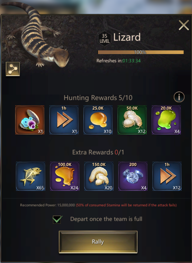Tap the 50.0K larvae reward in green

click(x=132, y=120)
